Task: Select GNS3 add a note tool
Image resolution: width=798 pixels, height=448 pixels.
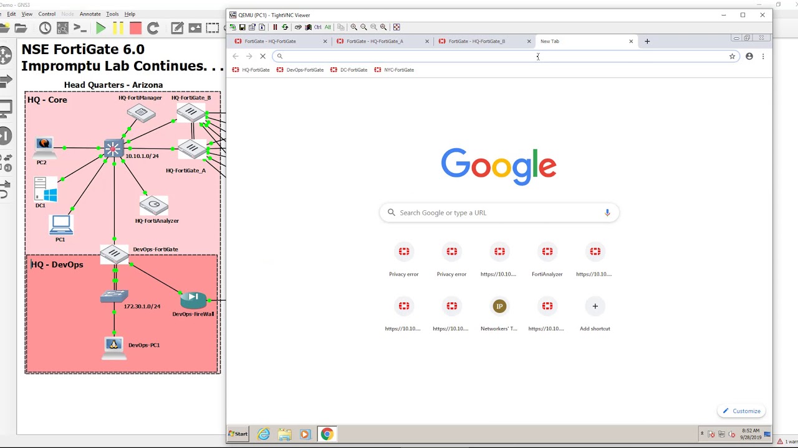Action: 177,28
